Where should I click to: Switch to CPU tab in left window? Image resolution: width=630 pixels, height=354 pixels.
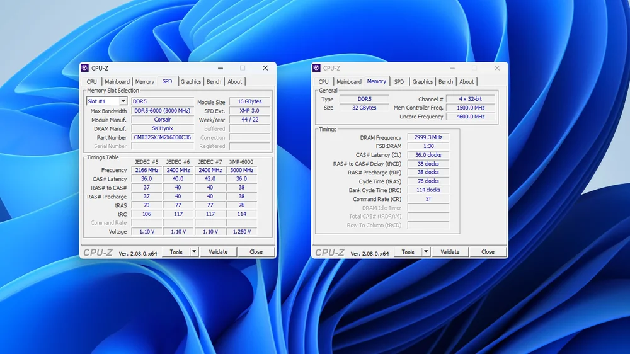pyautogui.click(x=91, y=81)
